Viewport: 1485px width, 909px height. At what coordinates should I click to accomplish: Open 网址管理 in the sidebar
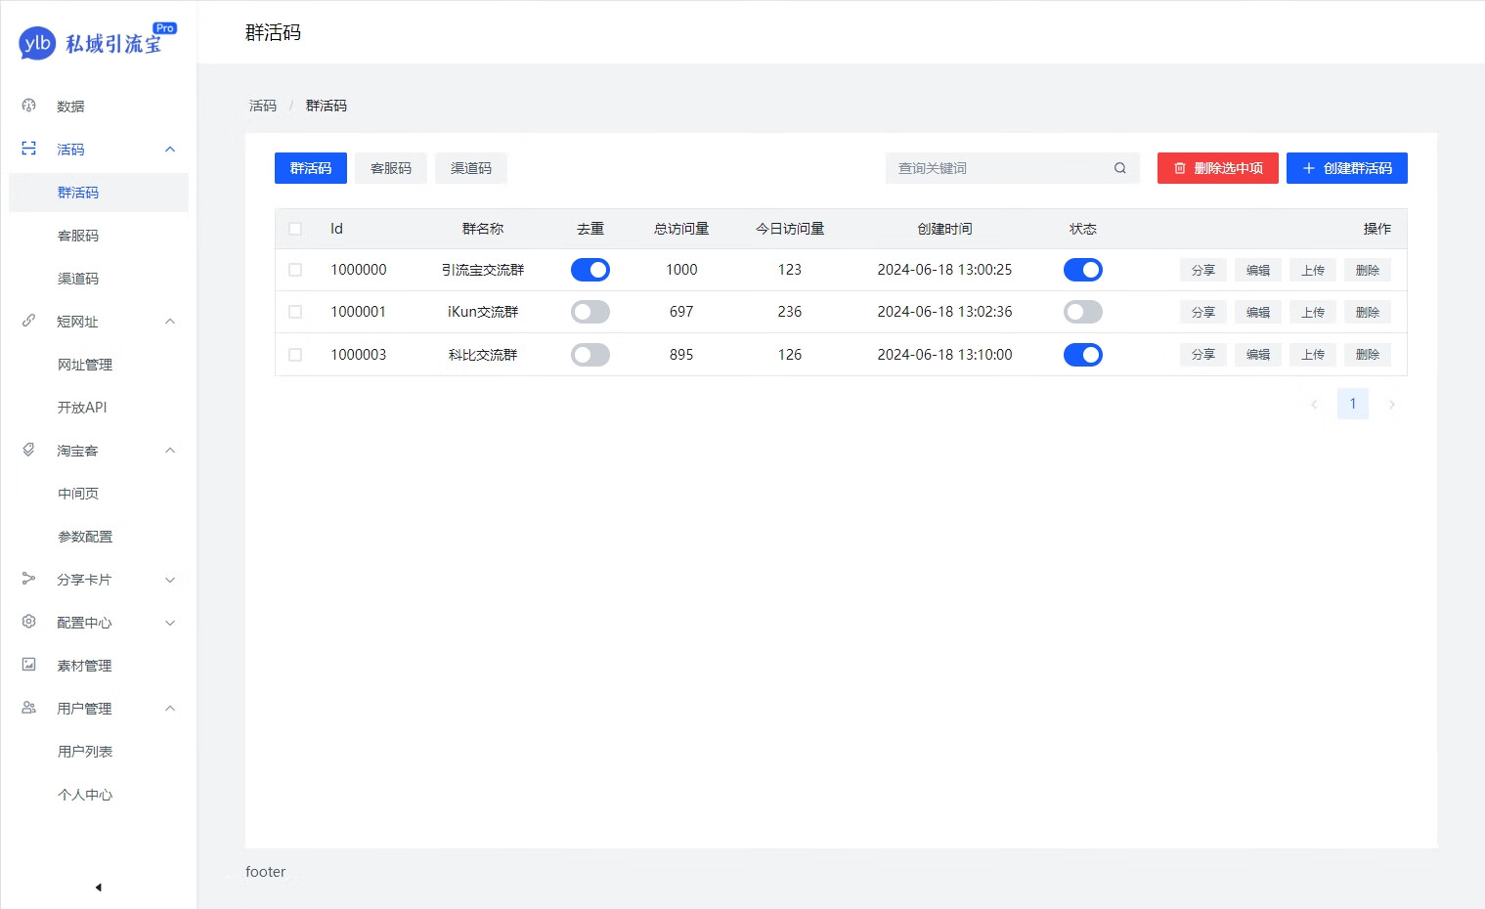tap(85, 365)
